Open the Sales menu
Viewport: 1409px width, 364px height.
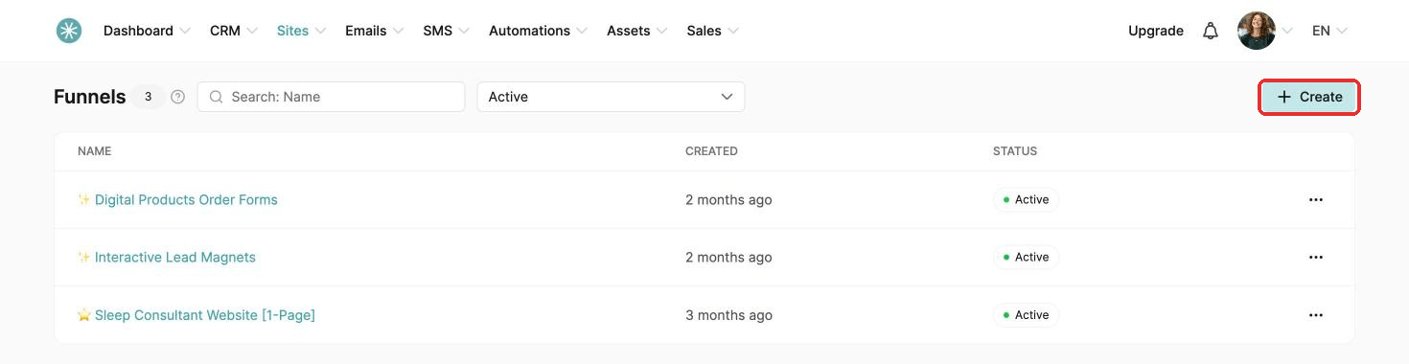point(712,31)
